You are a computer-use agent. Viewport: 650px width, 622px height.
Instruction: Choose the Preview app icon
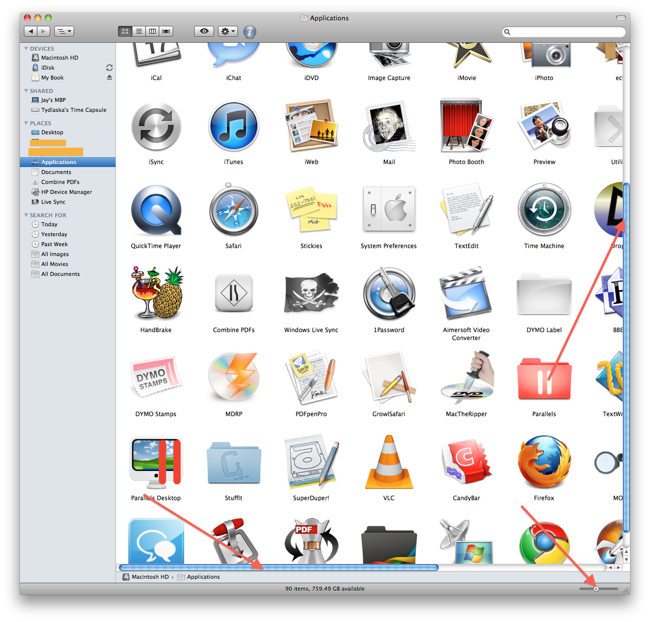tap(544, 125)
